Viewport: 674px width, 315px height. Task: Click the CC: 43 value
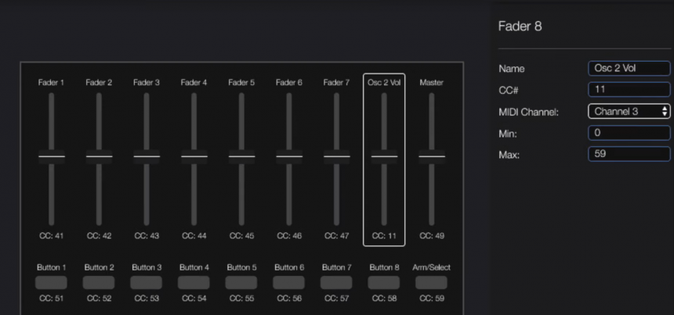(146, 236)
